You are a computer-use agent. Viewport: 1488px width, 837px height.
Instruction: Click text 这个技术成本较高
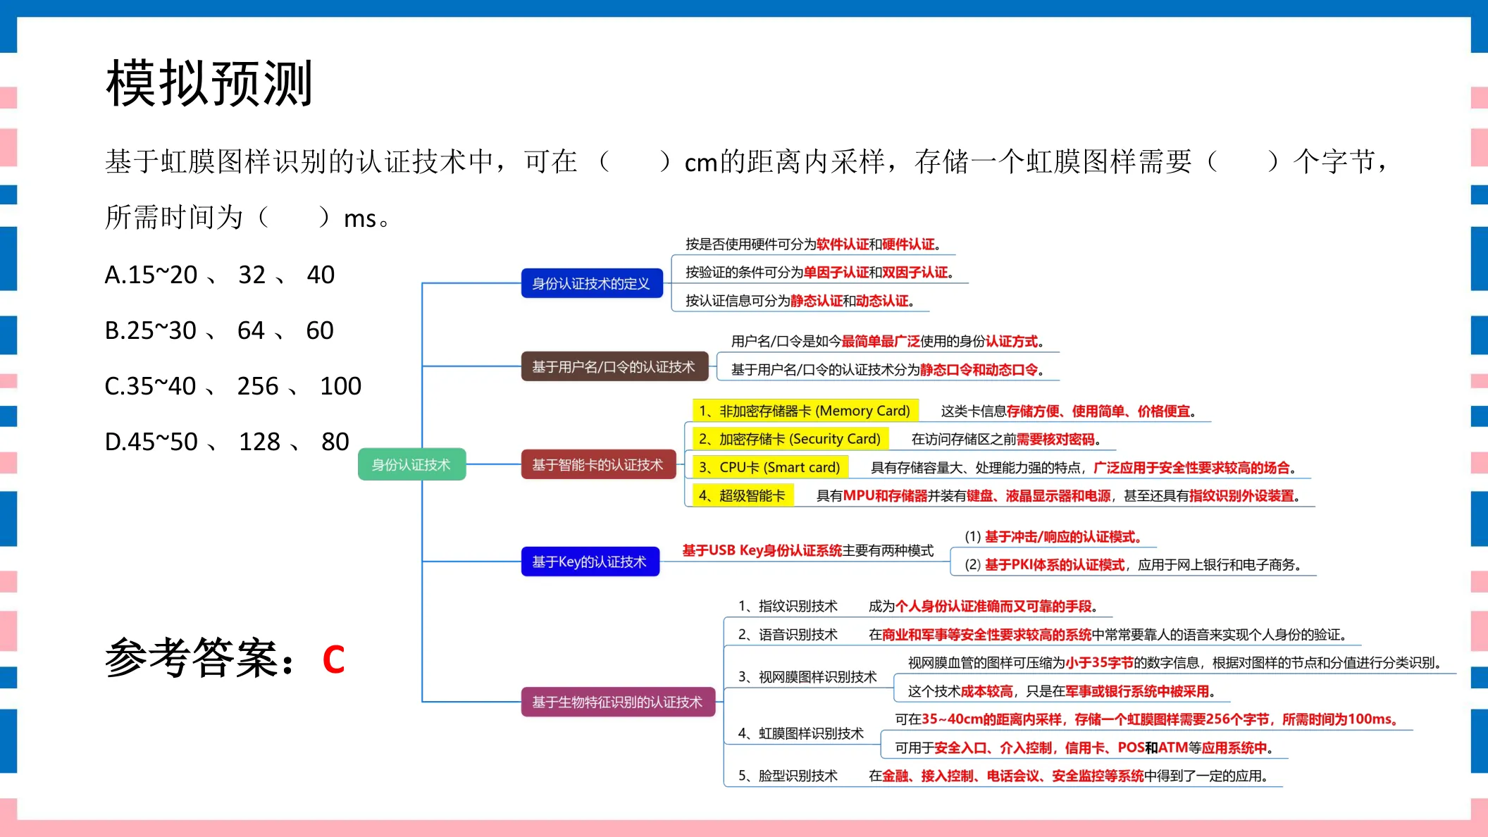(1062, 690)
